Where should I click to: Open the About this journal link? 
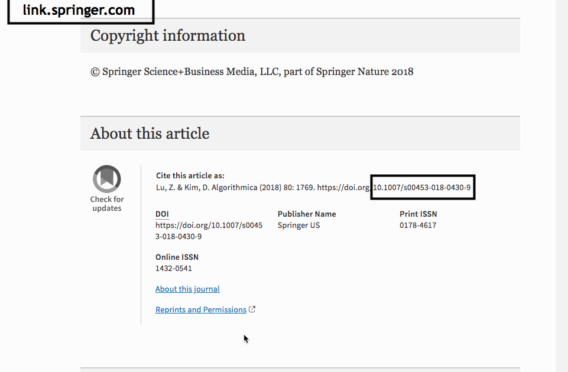pos(187,289)
